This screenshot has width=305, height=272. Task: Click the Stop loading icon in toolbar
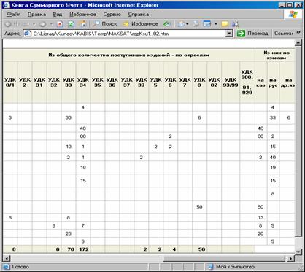click(x=60, y=24)
